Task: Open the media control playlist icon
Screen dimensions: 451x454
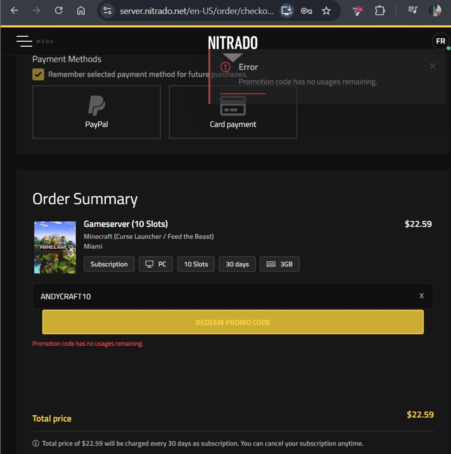Action: pos(413,10)
